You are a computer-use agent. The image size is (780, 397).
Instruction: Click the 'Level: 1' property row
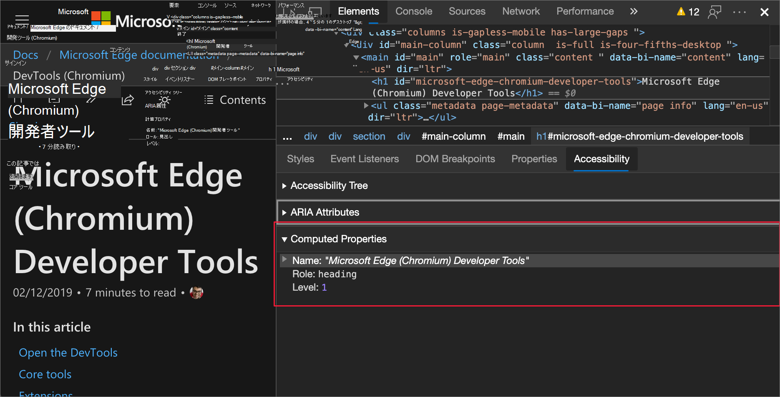309,287
